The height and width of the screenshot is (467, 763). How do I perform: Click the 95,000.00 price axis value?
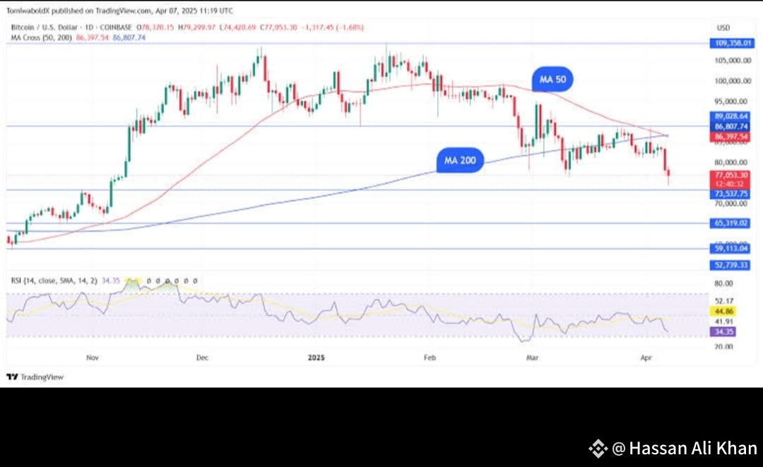[731, 101]
